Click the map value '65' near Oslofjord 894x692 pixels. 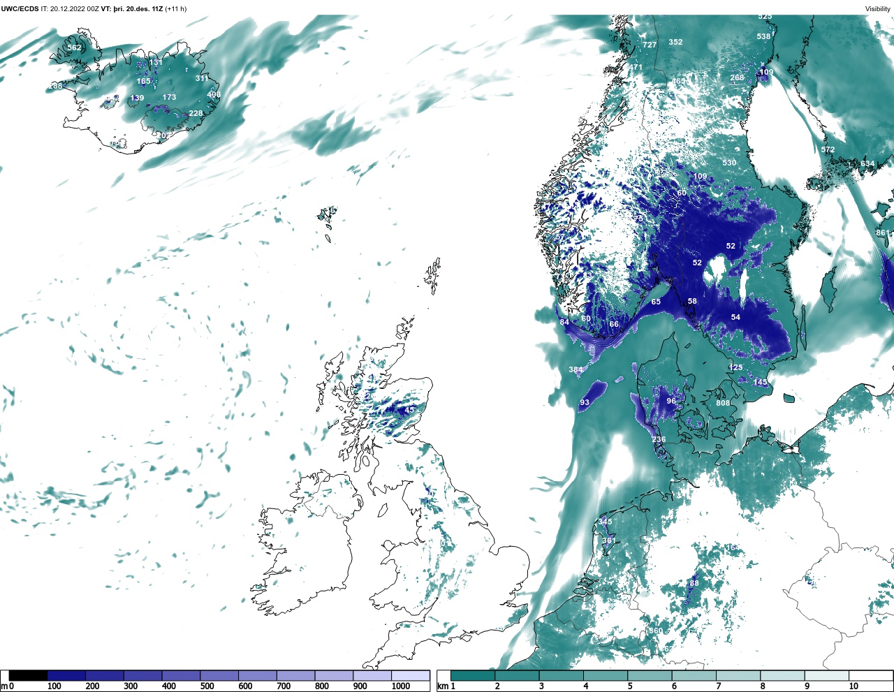pyautogui.click(x=656, y=302)
